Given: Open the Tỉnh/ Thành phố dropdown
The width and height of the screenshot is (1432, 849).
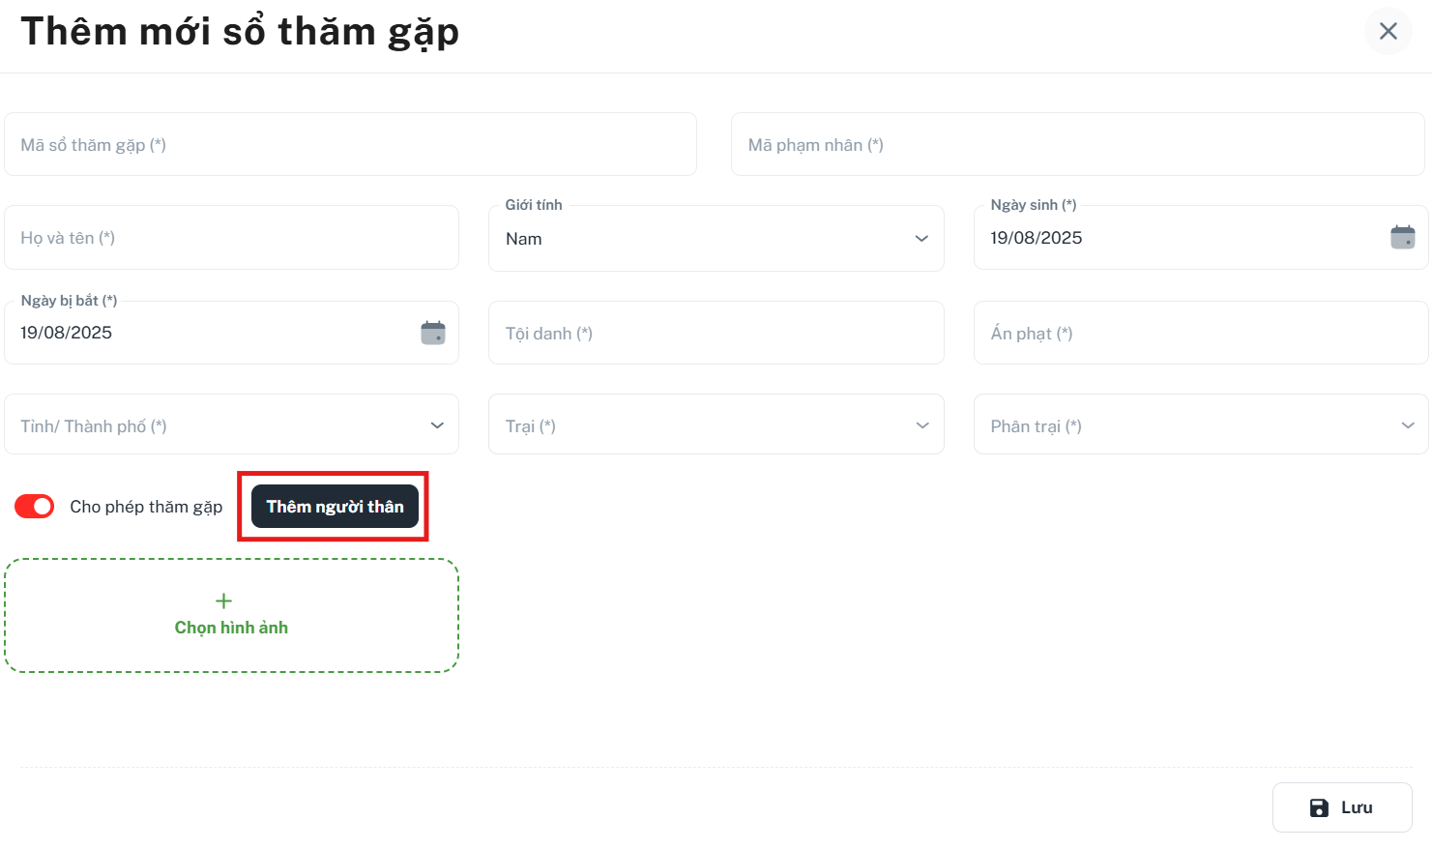Looking at the screenshot, I should [232, 424].
